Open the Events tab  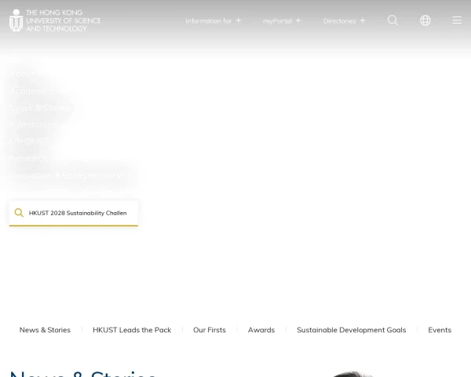440,330
